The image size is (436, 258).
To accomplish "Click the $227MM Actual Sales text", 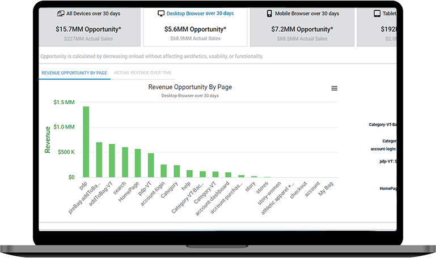I will tap(88, 38).
